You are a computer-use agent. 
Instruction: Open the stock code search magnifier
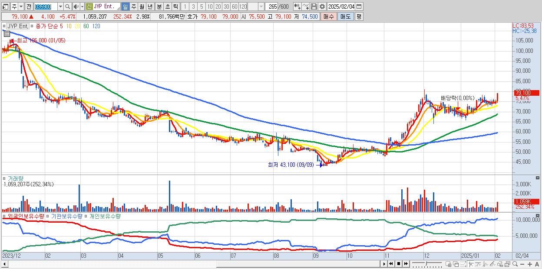tap(67, 6)
